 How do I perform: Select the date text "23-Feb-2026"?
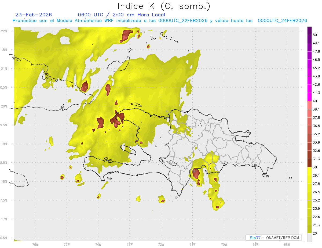click(x=34, y=15)
